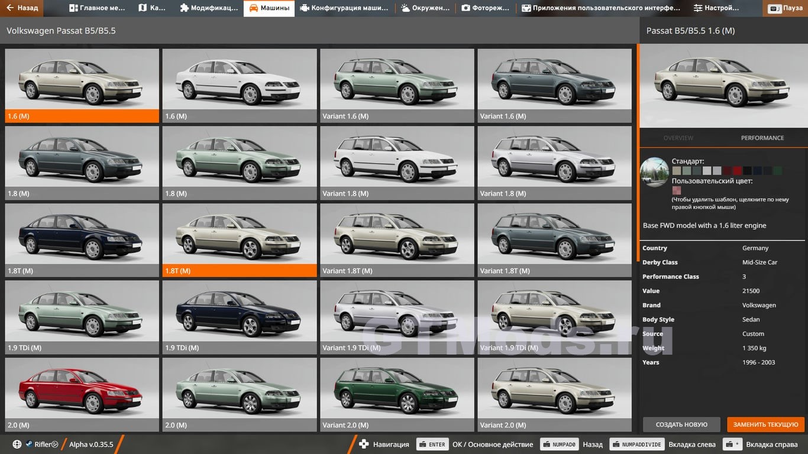Image resolution: width=808 pixels, height=454 pixels.
Task: Click the Alpha v.0.35.5 version label
Action: [x=91, y=445]
